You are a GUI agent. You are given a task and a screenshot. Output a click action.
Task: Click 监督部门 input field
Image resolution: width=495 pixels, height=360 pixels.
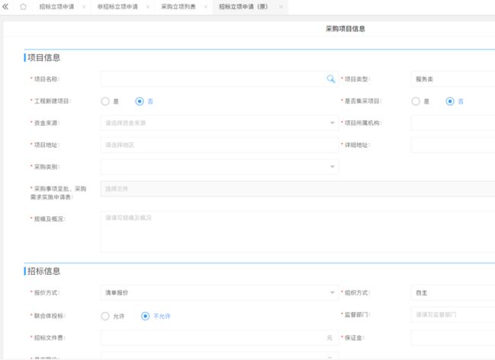pyautogui.click(x=453, y=314)
